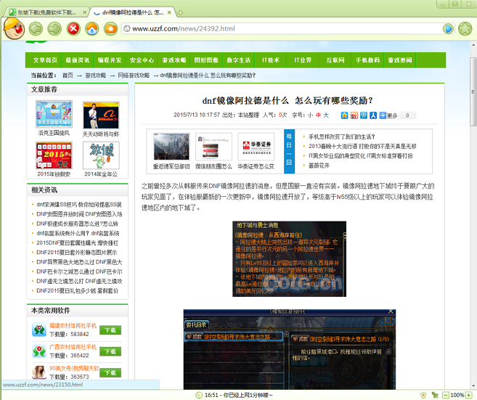
Task: Open 重返德军总部旧 thumbnail
Action: click(x=171, y=147)
